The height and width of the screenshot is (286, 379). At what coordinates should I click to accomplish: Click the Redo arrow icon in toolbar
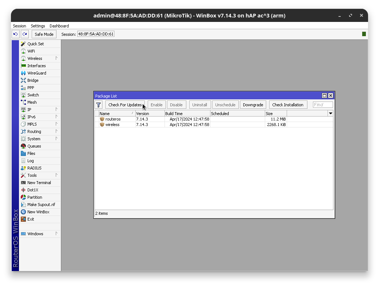point(24,34)
